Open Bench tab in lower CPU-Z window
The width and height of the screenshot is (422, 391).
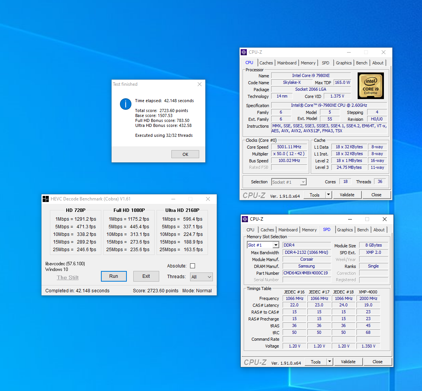[x=363, y=230]
